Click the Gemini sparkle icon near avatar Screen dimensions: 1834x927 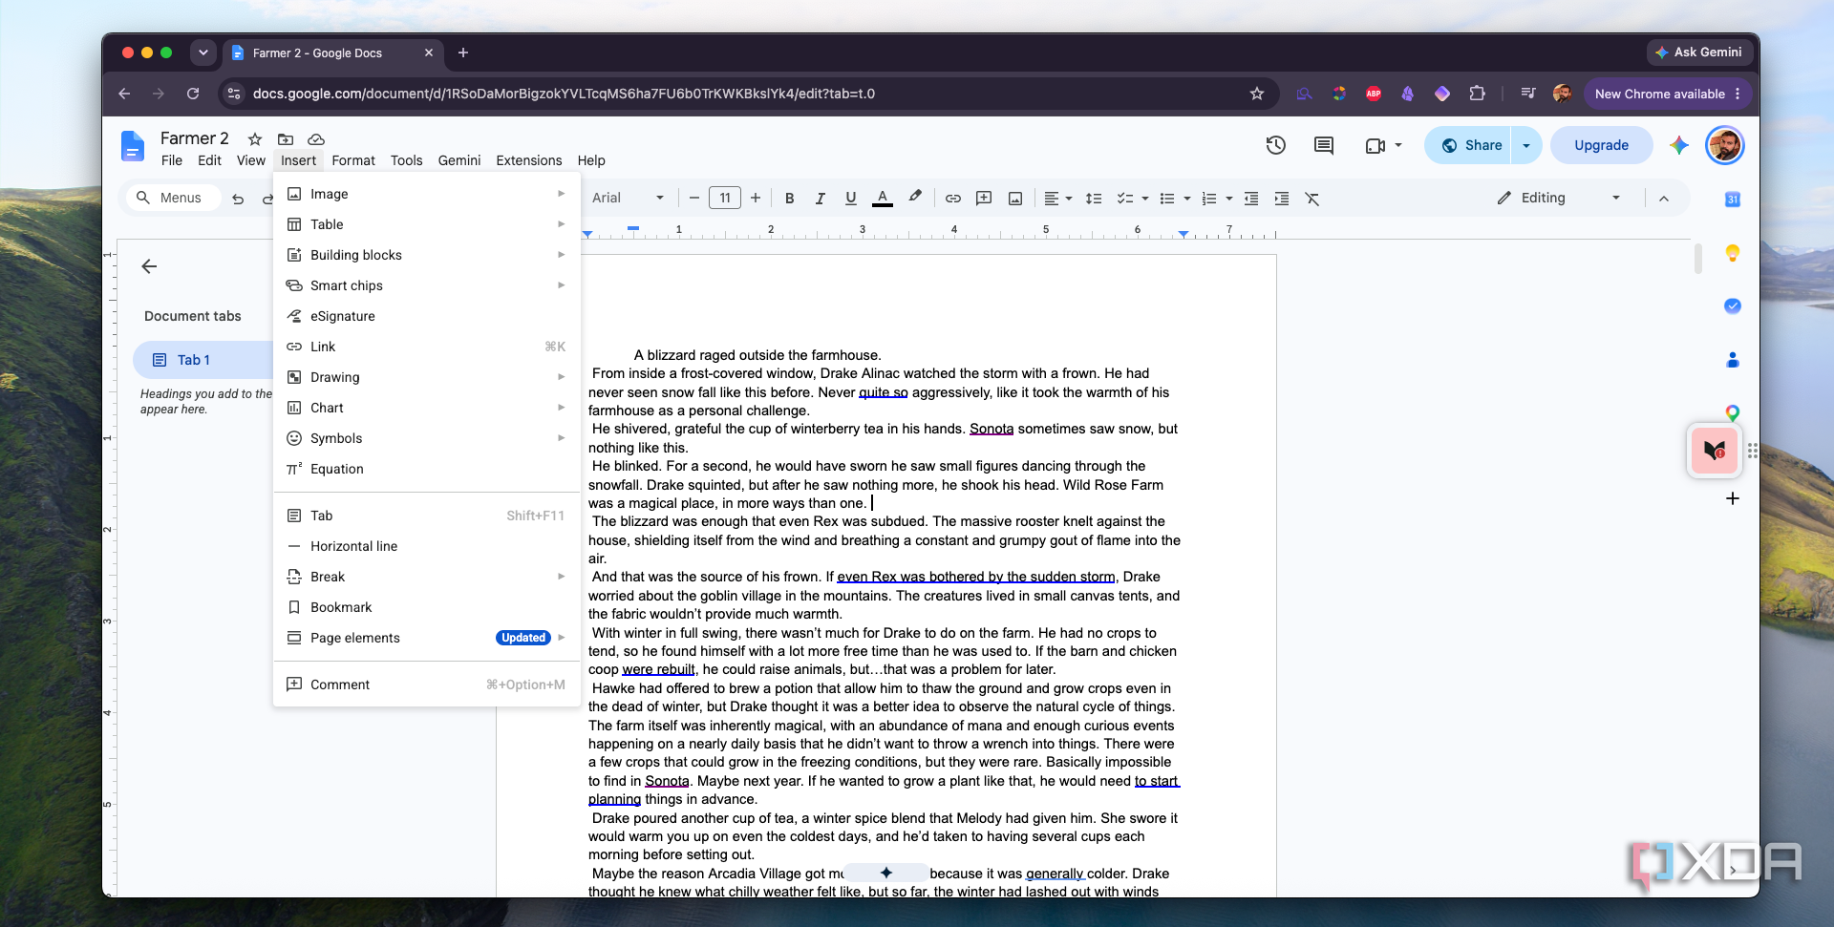[1678, 145]
